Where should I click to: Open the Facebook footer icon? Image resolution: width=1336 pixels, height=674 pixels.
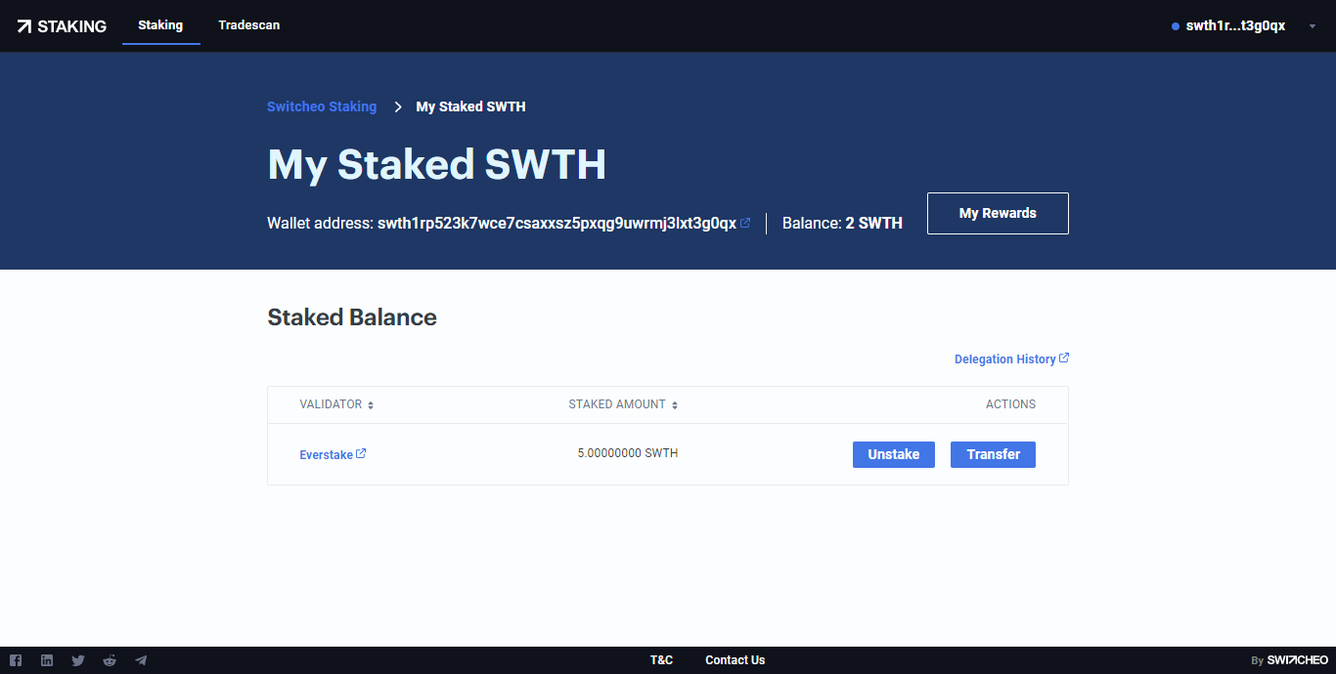tap(16, 660)
